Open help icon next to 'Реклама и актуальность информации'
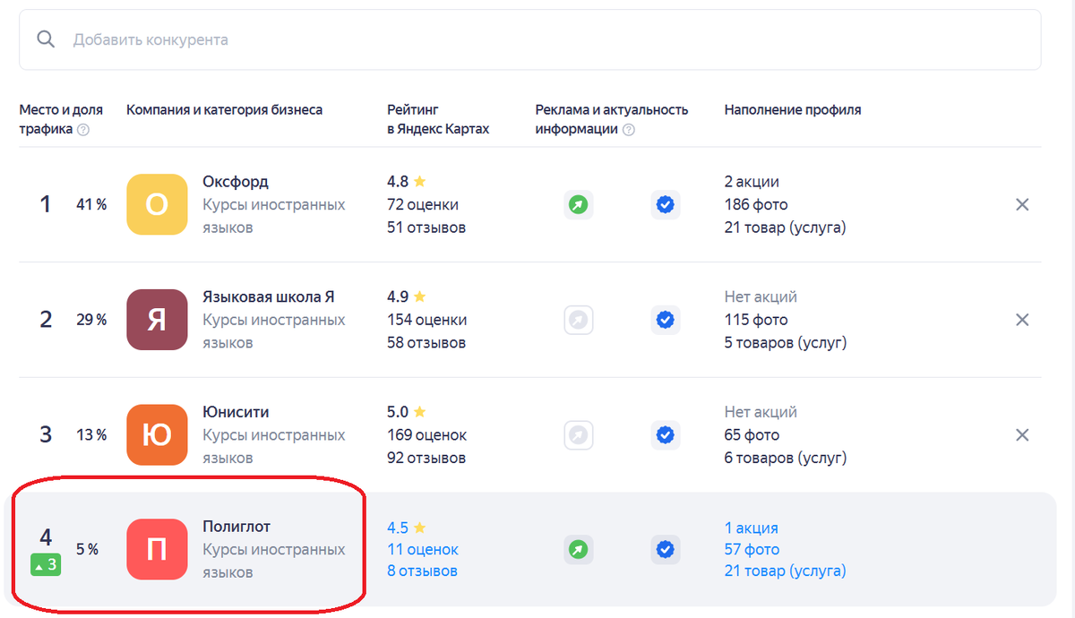This screenshot has width=1075, height=618. pos(629,129)
